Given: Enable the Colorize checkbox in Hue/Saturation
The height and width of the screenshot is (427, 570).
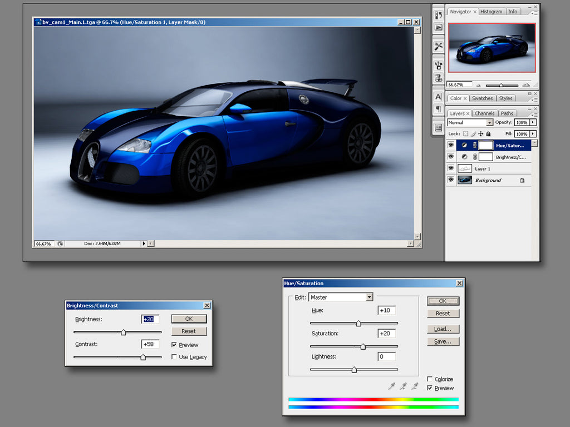Looking at the screenshot, I should [x=430, y=379].
